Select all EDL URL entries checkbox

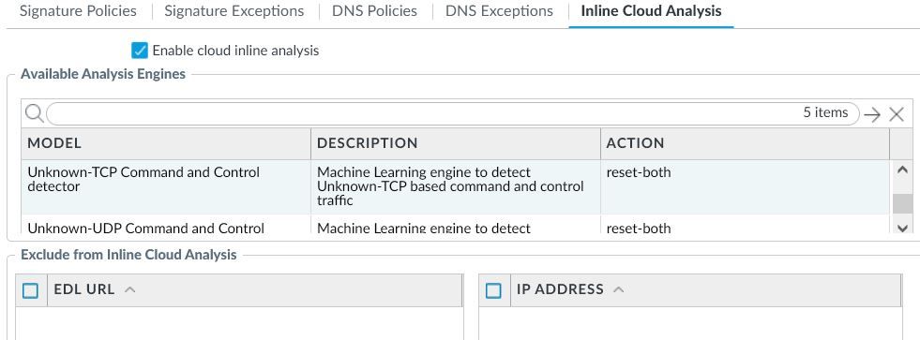pyautogui.click(x=30, y=289)
